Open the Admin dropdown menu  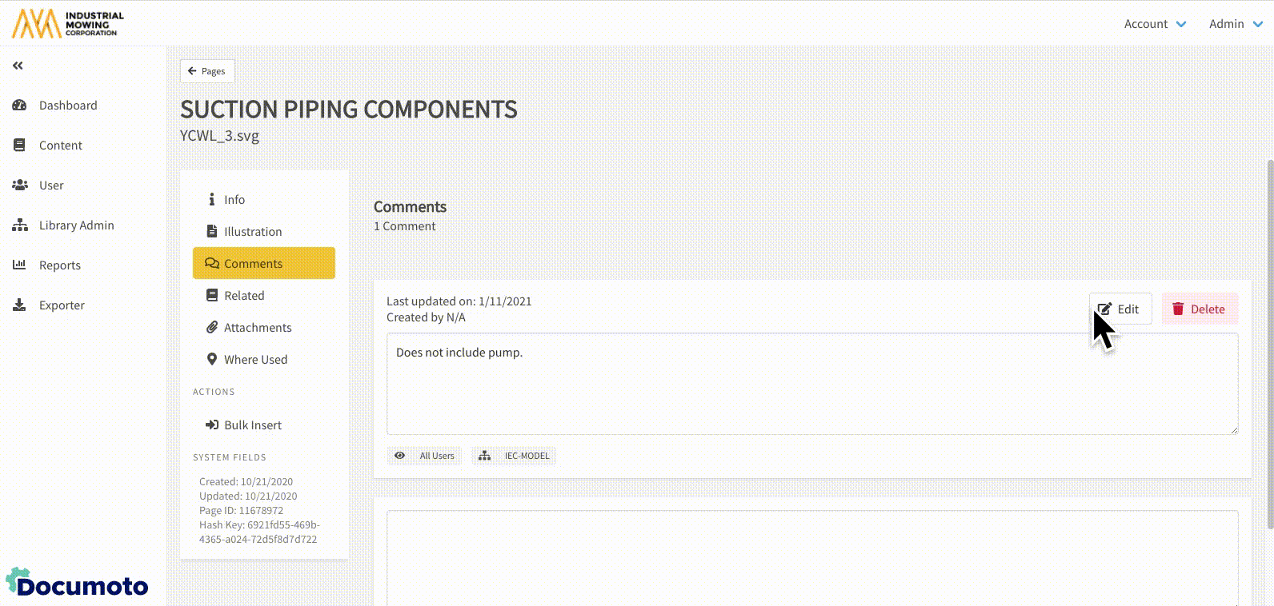coord(1236,24)
